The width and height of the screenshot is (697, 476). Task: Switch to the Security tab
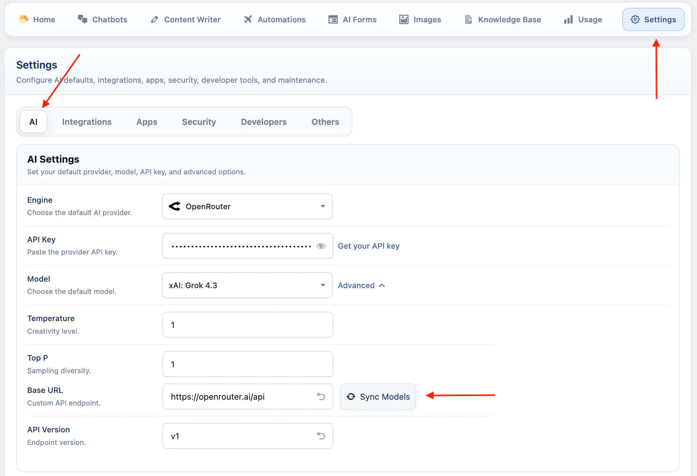point(199,122)
